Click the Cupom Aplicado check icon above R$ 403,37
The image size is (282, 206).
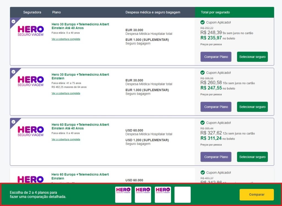click(202, 173)
